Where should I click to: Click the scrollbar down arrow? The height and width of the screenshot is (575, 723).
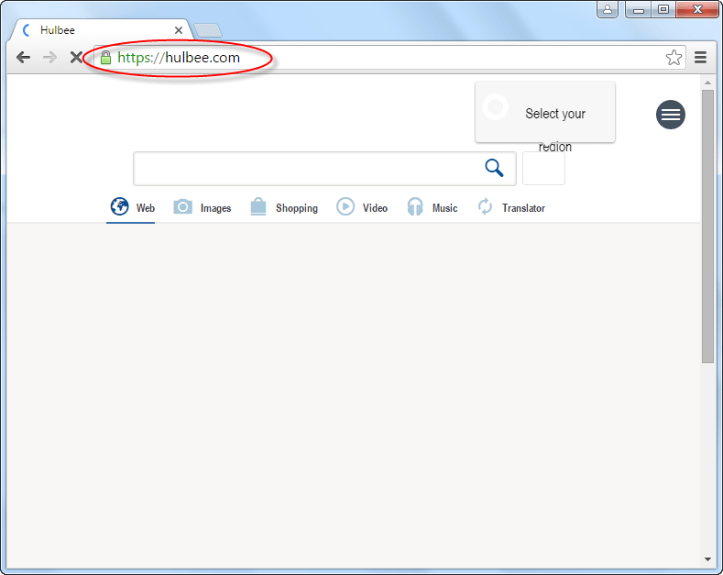point(707,559)
